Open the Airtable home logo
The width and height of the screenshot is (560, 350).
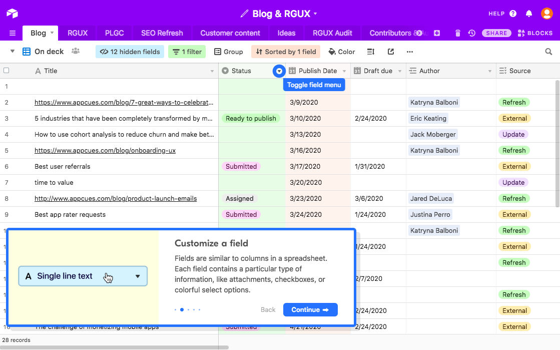[x=12, y=14]
